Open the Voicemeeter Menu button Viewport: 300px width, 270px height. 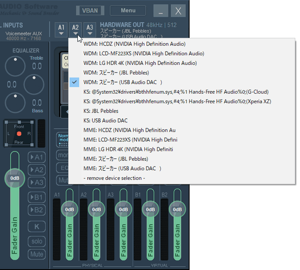(x=128, y=10)
